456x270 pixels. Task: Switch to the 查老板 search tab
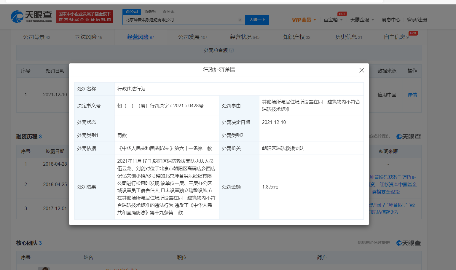(x=149, y=12)
